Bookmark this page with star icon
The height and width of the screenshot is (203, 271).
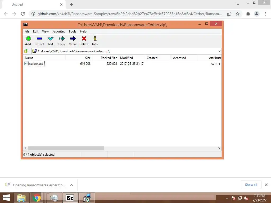tap(238, 14)
